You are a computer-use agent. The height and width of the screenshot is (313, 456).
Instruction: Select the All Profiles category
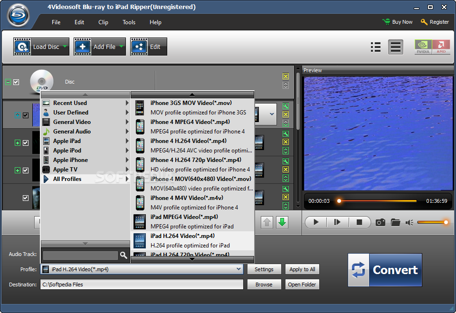(x=85, y=179)
